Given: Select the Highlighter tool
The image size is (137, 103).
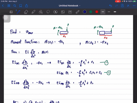Looking at the screenshot, I should pyautogui.click(x=33, y=12).
